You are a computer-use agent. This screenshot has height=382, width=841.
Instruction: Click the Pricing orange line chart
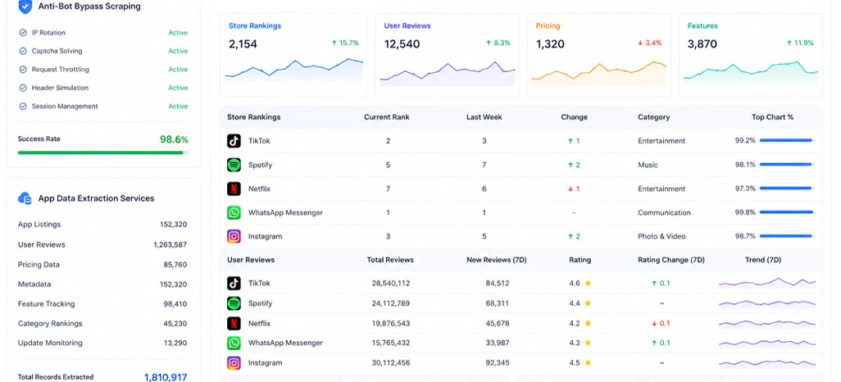click(599, 74)
